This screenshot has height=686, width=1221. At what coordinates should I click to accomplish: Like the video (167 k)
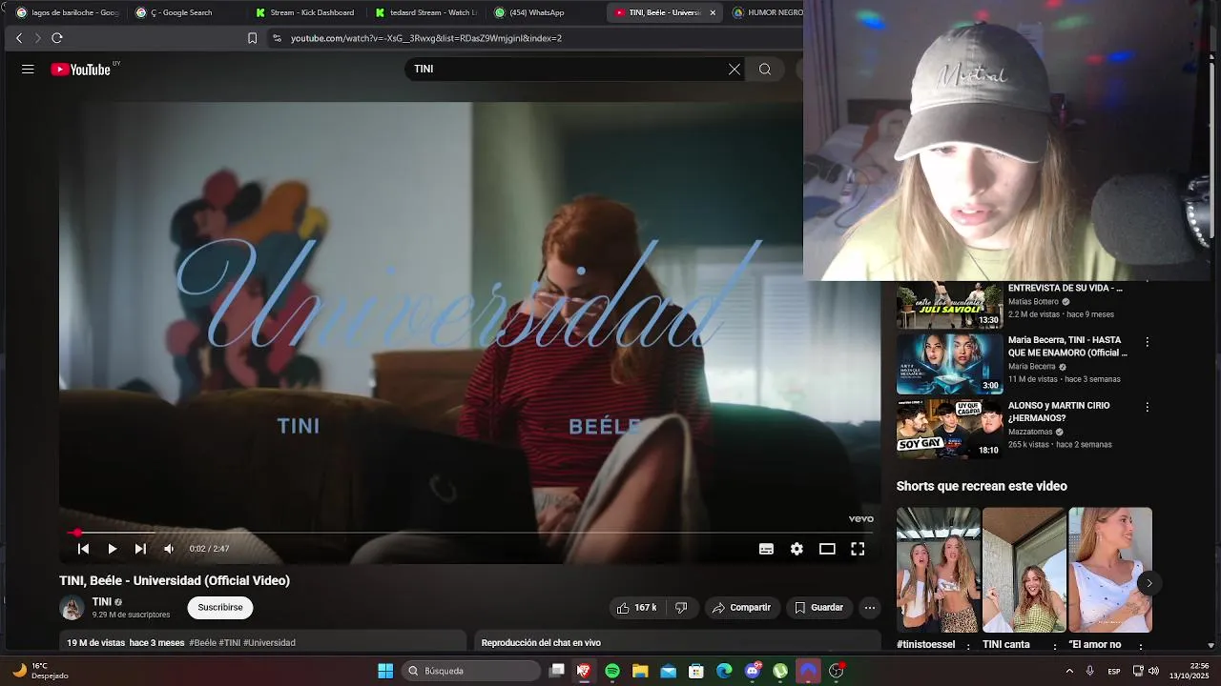tap(636, 608)
